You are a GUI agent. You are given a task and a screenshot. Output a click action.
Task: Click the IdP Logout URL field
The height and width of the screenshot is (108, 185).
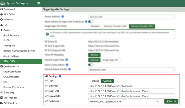coord(131,96)
